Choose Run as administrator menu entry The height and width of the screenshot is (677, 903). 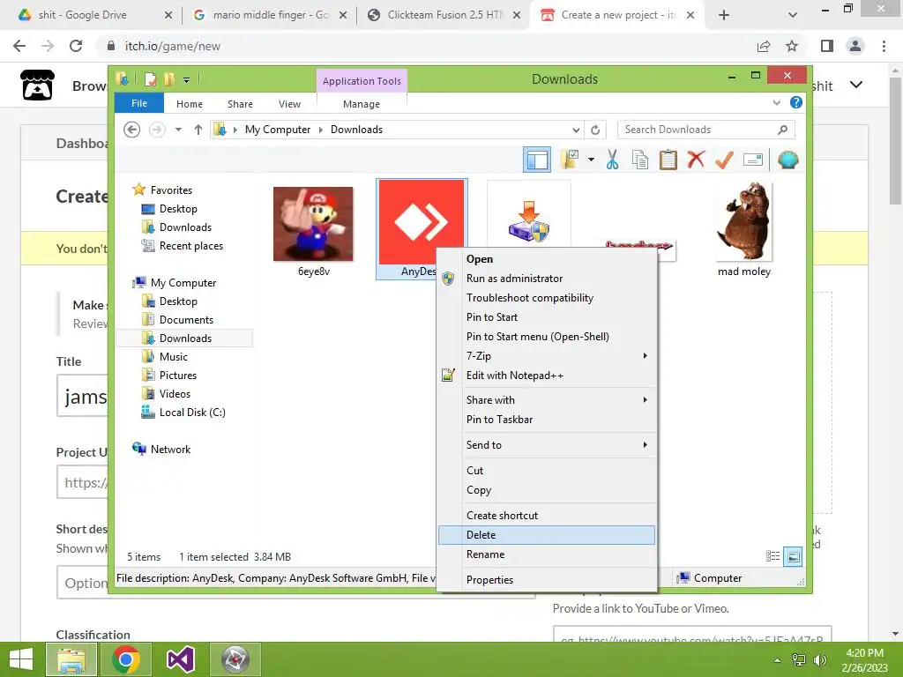point(547,279)
